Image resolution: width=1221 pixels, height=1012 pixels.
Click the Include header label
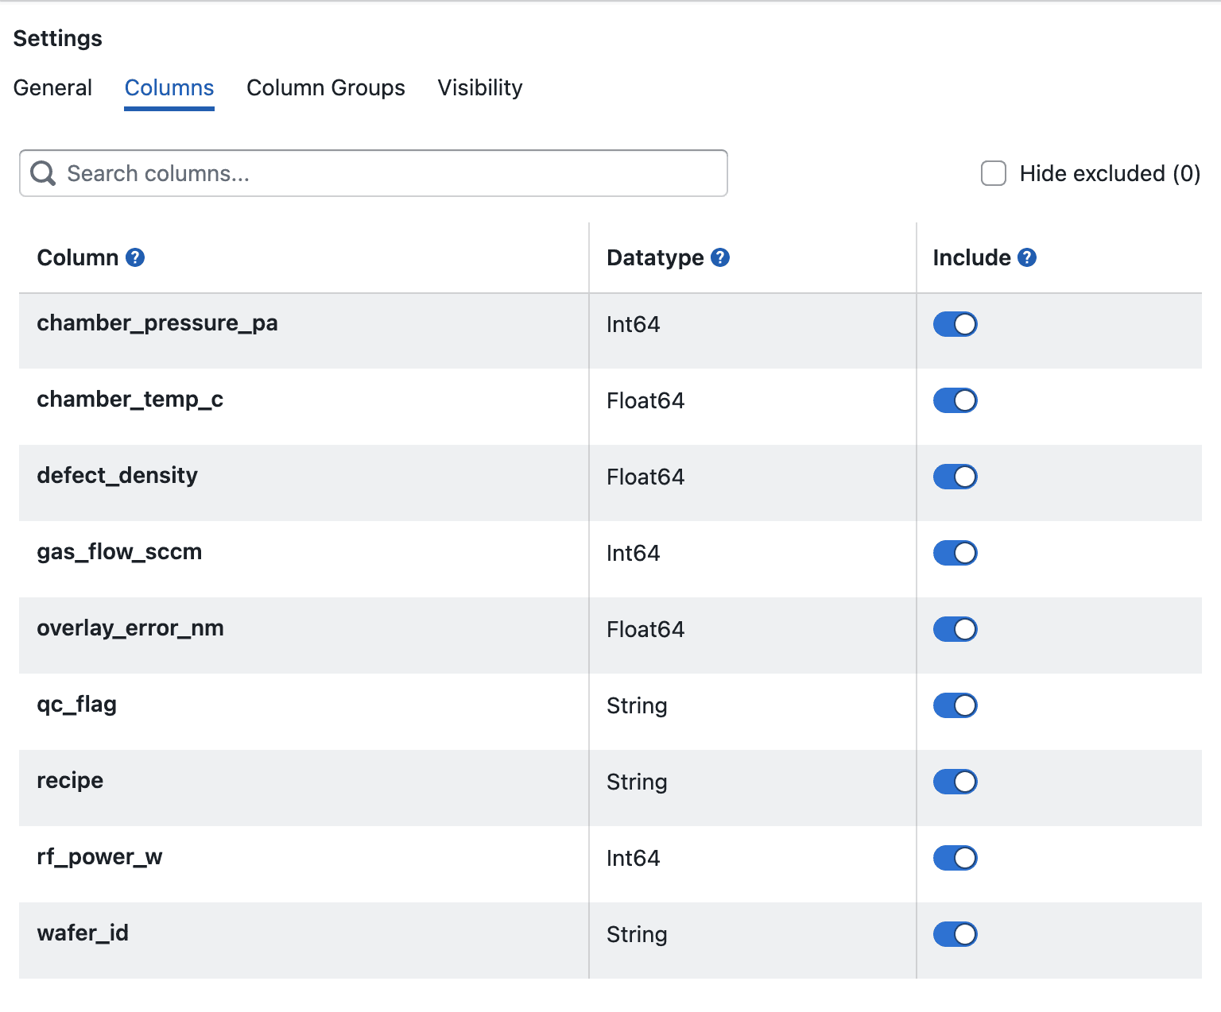click(x=971, y=257)
